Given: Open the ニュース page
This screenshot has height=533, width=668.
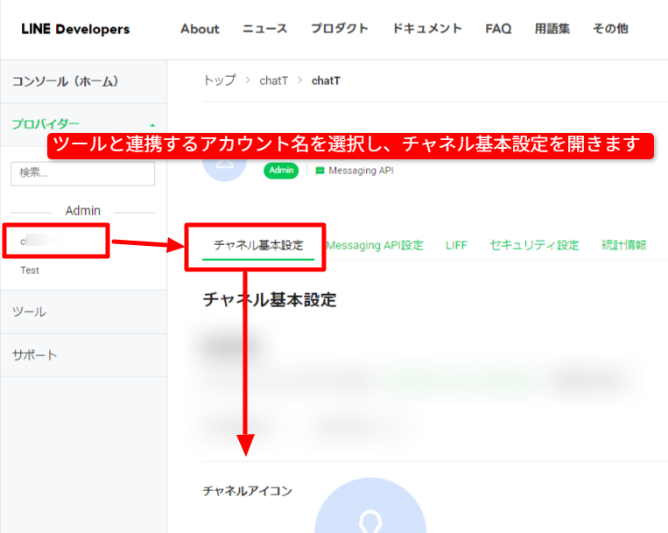Looking at the screenshot, I should pos(264,29).
